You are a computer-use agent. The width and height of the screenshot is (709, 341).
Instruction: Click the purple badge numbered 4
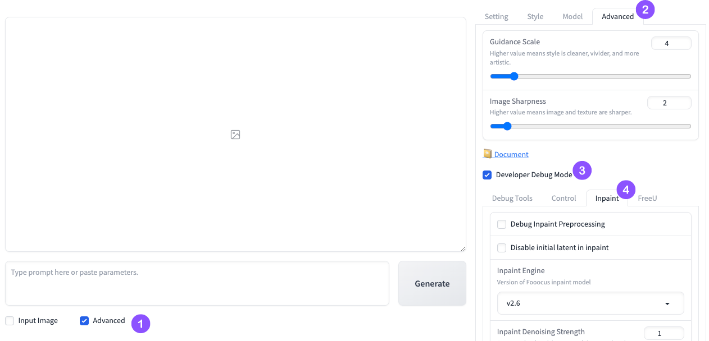[x=626, y=189]
